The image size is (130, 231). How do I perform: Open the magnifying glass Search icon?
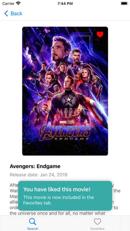point(33,222)
